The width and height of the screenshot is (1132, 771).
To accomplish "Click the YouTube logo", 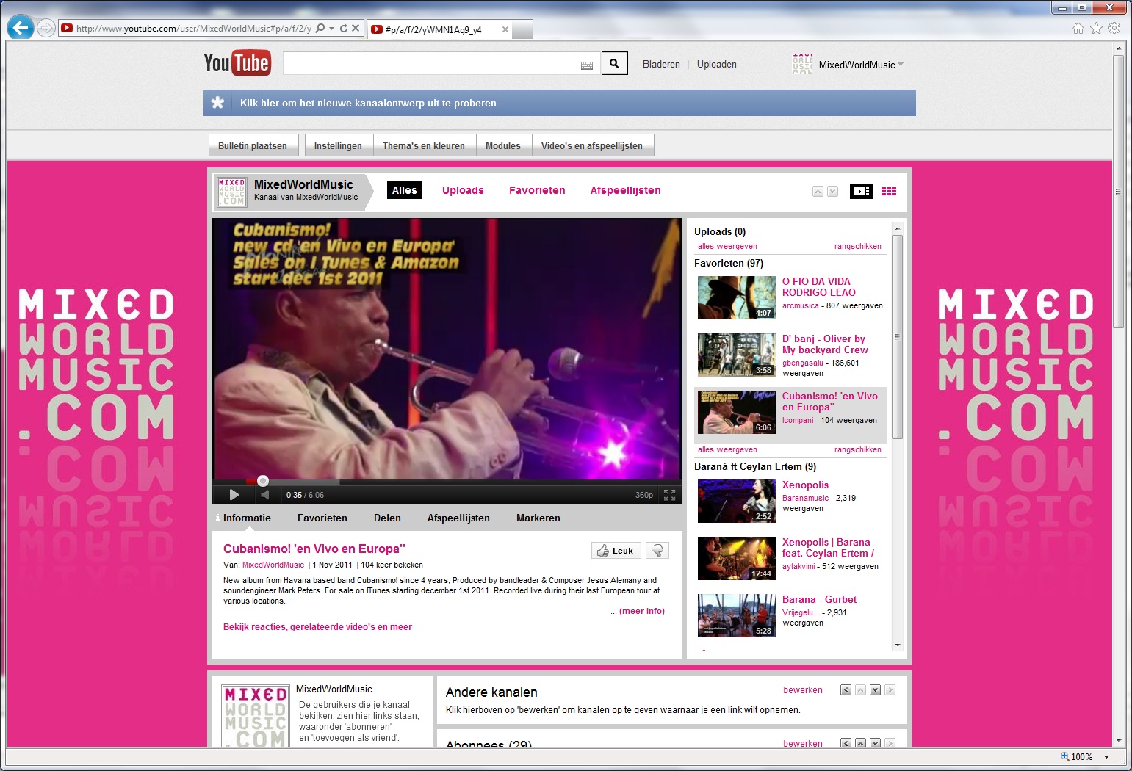I will click(237, 63).
